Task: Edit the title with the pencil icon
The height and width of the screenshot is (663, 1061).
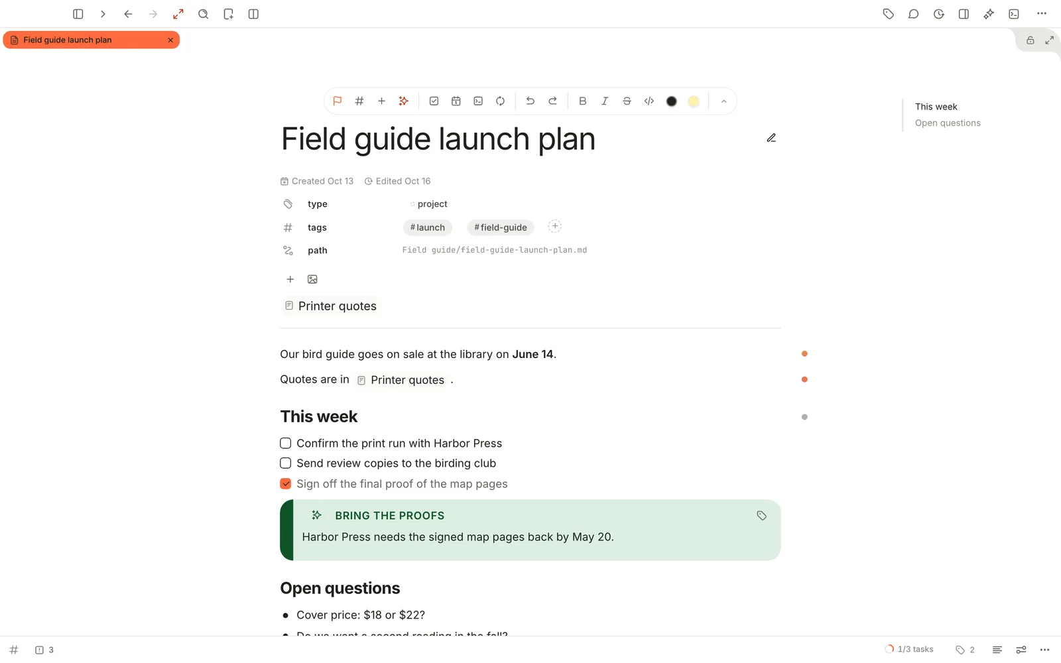Action: pyautogui.click(x=771, y=138)
